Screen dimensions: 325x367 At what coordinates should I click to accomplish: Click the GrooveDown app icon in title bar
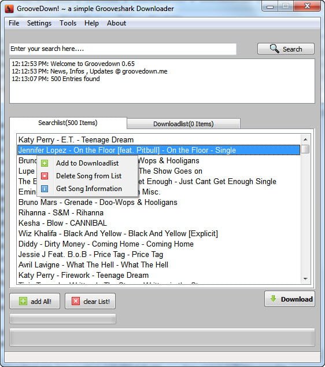(x=9, y=9)
